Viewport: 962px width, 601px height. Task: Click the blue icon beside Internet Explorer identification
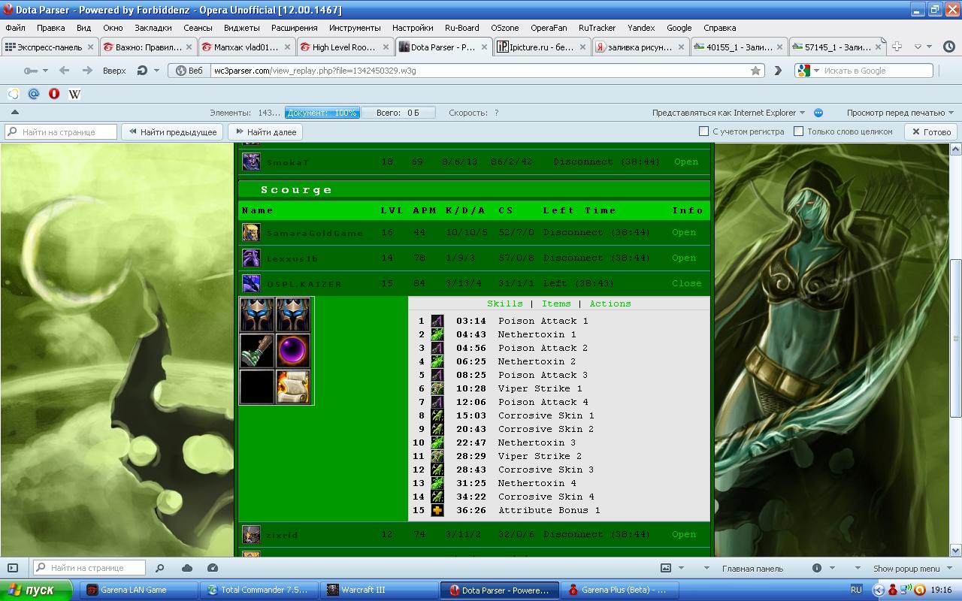[818, 113]
